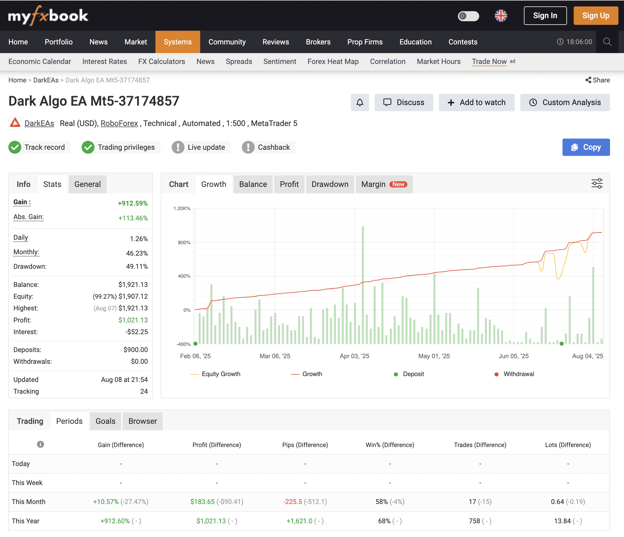Click the DarkEAs red triangle logo
This screenshot has height=537, width=624.
(x=15, y=123)
